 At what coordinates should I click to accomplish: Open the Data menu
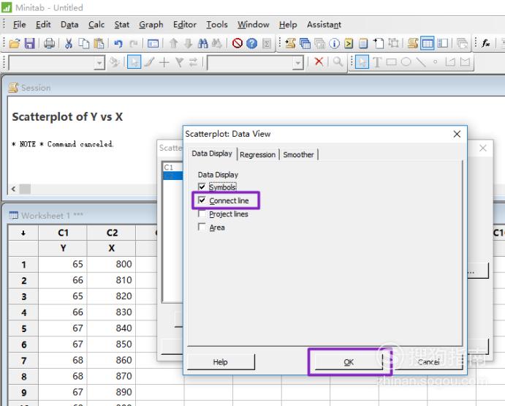coord(69,25)
